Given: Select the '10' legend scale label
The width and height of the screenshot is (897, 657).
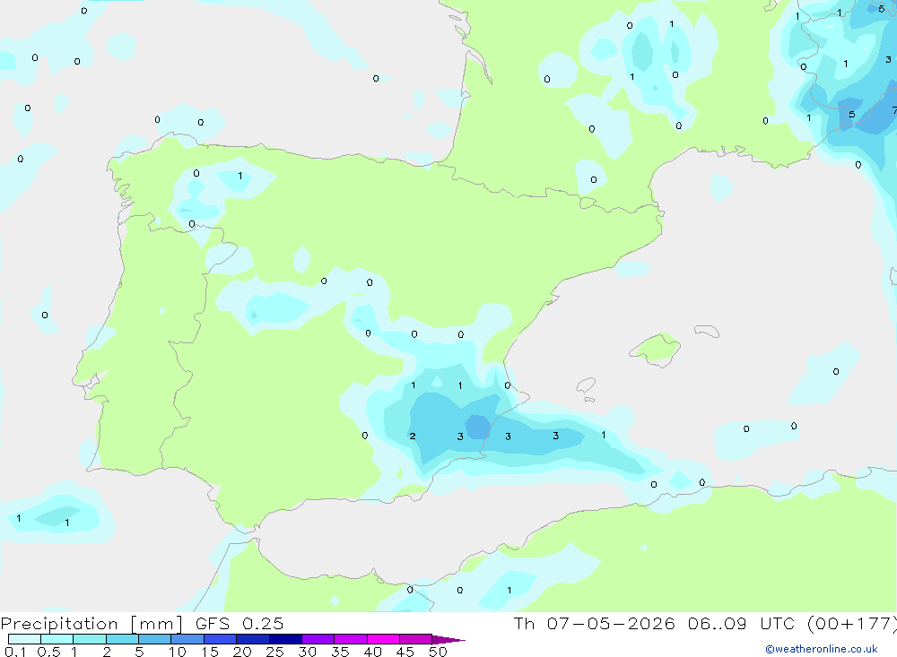Looking at the screenshot, I should pos(178,652).
